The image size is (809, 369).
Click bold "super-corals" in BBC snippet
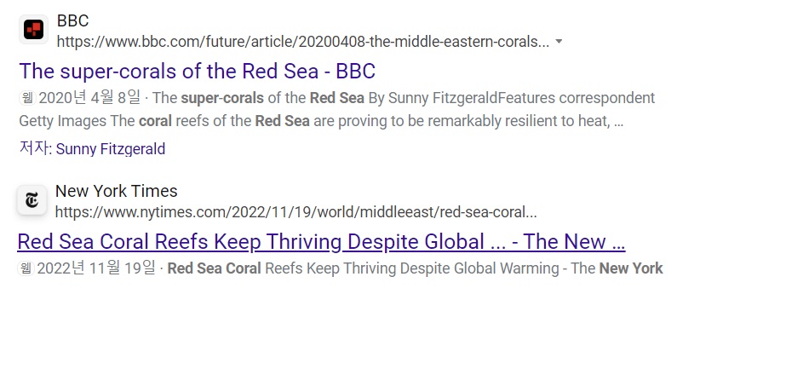click(x=218, y=98)
